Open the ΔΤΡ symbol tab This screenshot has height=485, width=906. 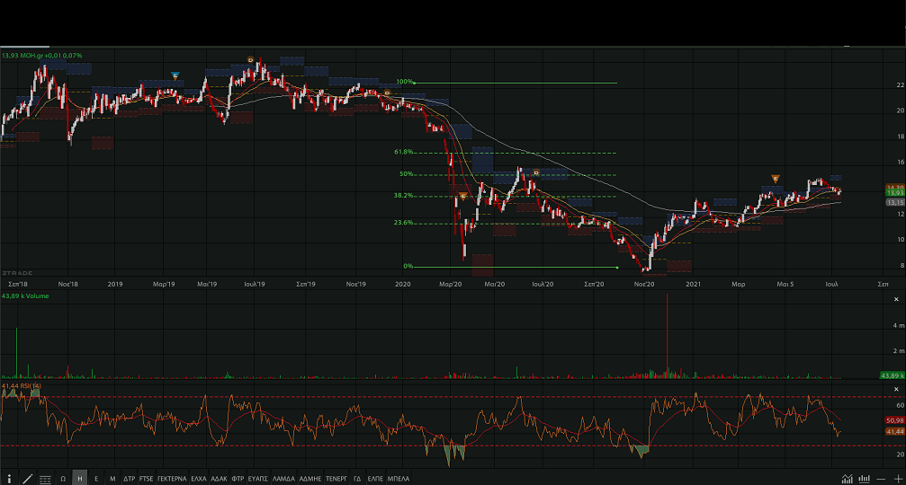pos(129,479)
